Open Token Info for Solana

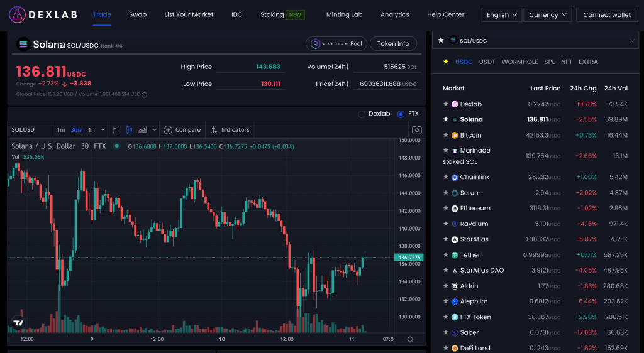(x=393, y=44)
